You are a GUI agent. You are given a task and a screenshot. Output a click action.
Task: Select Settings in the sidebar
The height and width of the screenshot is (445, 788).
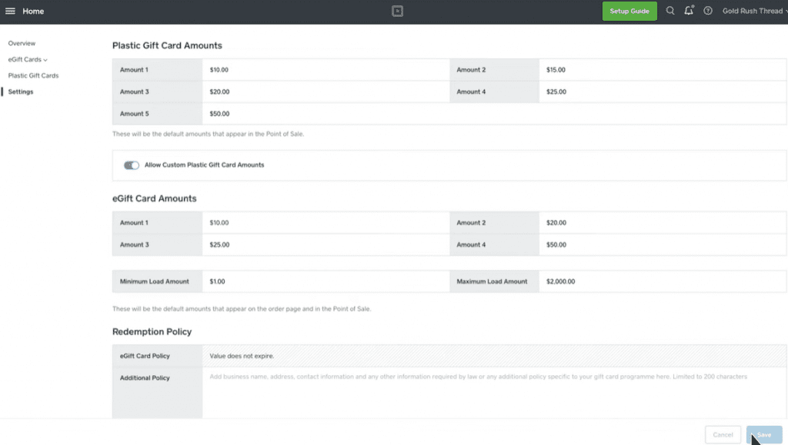click(21, 91)
